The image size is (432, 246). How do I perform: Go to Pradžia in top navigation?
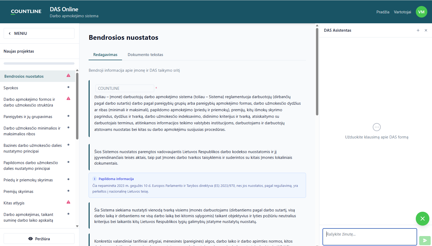[383, 12]
